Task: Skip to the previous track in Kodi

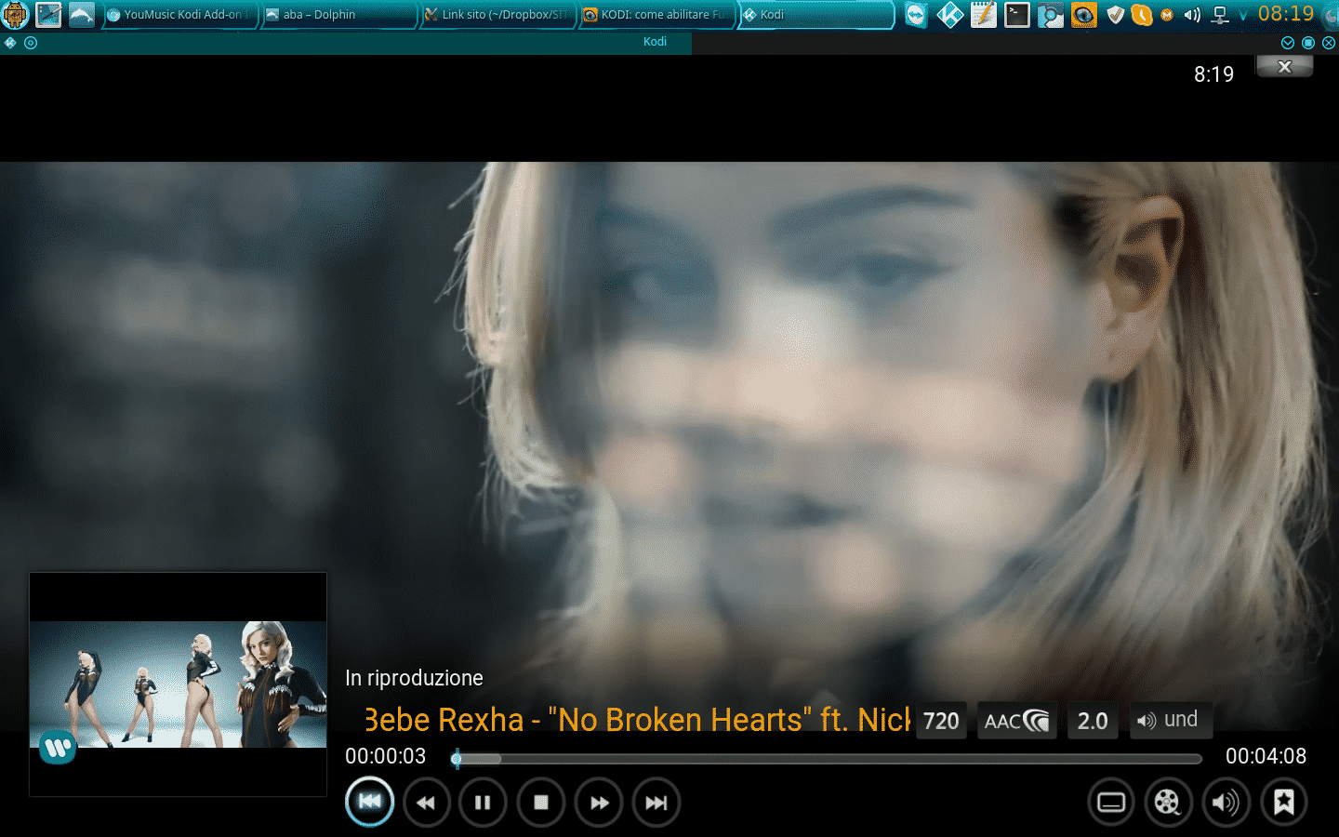Action: [x=369, y=802]
